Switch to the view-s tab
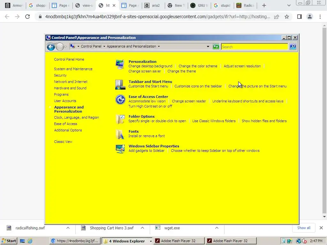327x245 pixels. 84,5
